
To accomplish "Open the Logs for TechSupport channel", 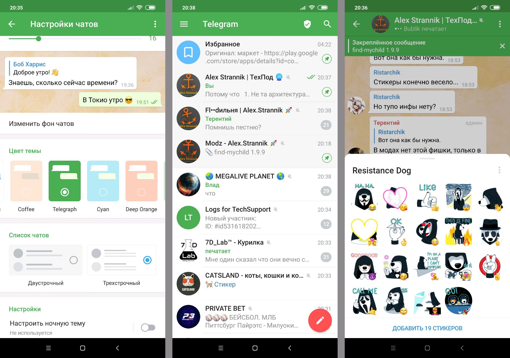I will 255,219.
